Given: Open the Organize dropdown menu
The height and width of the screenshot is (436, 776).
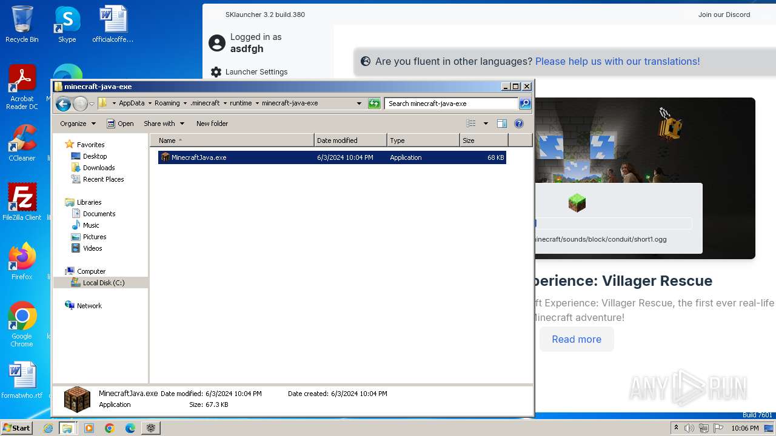Looking at the screenshot, I should [x=78, y=124].
